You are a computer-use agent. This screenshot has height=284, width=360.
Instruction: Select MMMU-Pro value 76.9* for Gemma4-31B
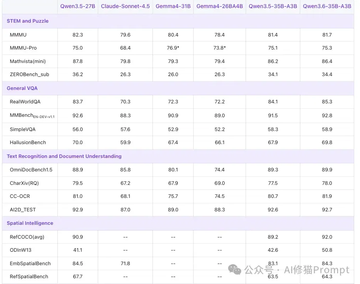pos(173,48)
